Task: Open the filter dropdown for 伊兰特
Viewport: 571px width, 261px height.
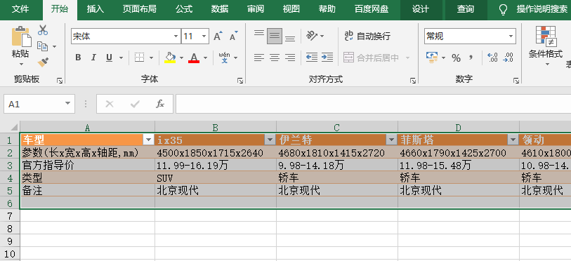Action: 391,140
